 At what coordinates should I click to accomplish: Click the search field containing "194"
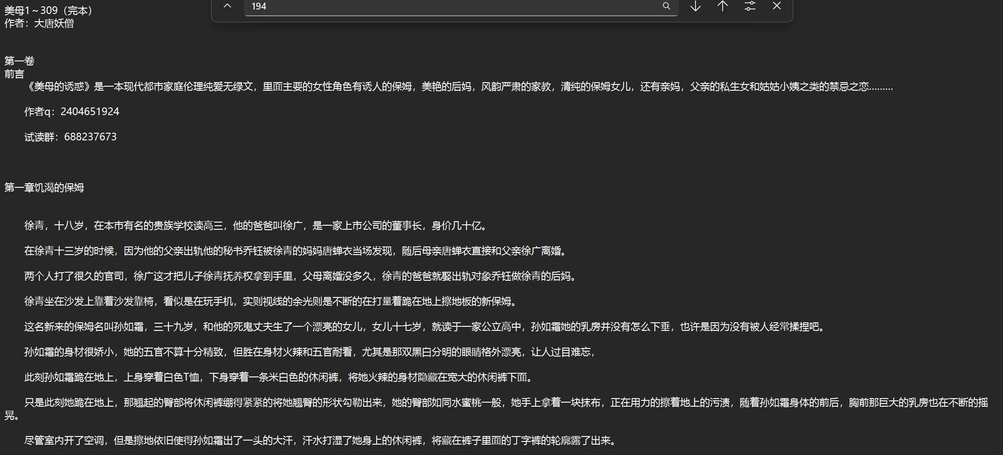click(x=452, y=6)
